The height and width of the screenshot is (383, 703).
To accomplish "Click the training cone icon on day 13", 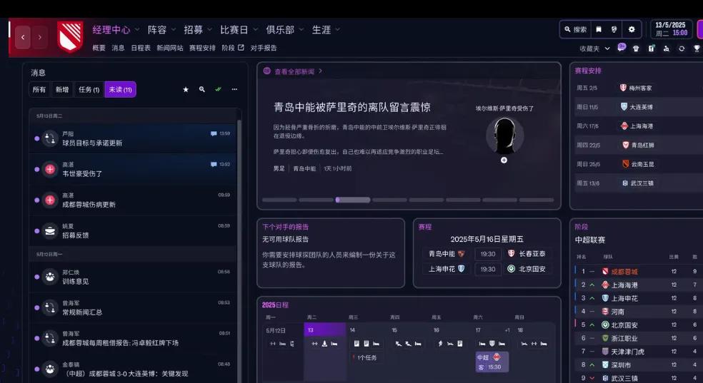I will click(324, 344).
